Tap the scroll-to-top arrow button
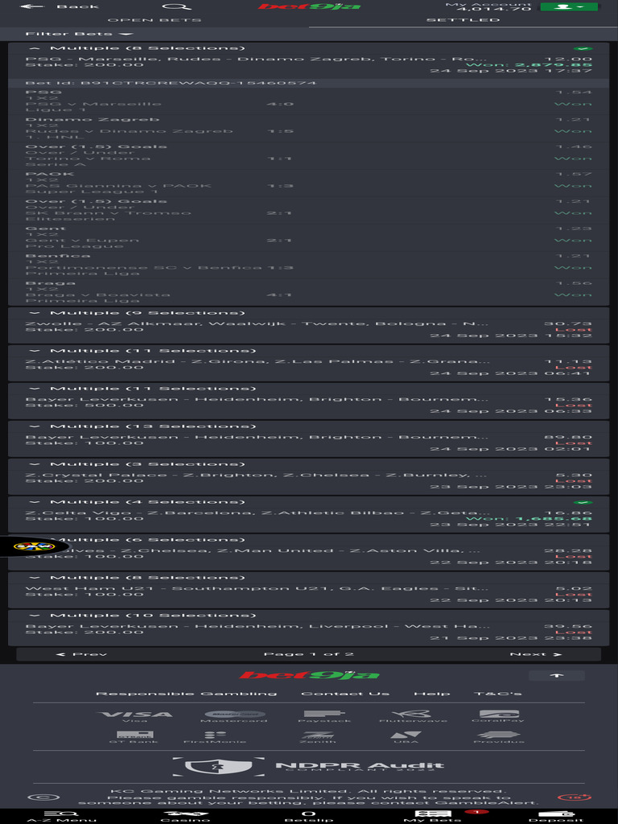This screenshot has width=618, height=824. [557, 675]
